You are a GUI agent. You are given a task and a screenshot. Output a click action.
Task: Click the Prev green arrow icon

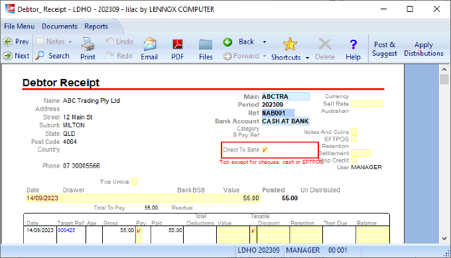coord(8,42)
